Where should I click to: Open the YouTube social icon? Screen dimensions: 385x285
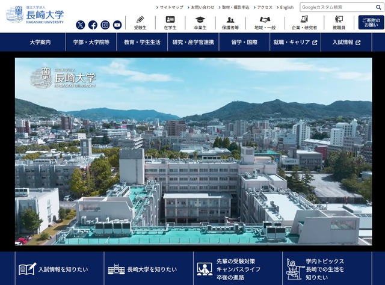117,25
